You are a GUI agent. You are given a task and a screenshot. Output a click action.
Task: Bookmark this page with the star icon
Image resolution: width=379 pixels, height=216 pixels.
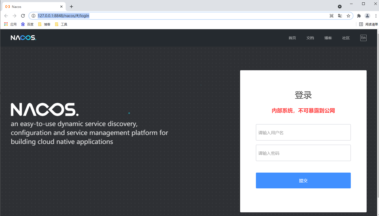(348, 16)
